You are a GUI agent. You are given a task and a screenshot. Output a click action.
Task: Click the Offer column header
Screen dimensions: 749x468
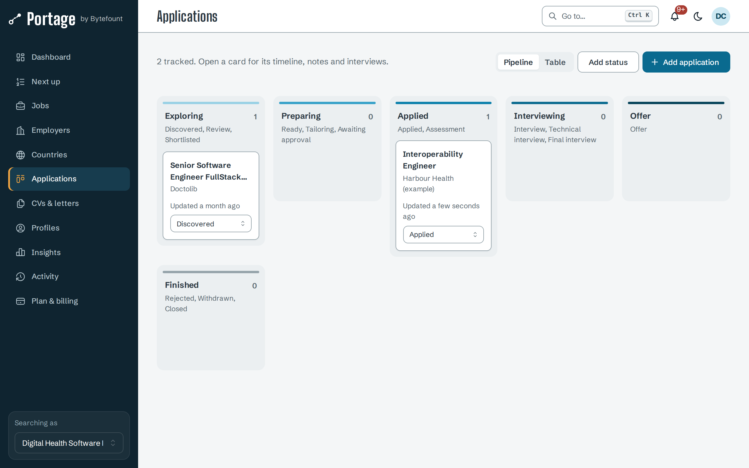(x=640, y=116)
